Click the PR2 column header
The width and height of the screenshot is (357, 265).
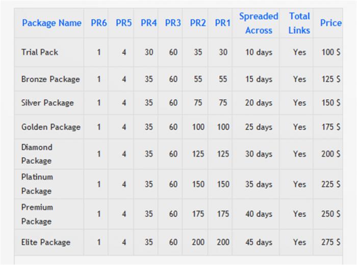point(198,23)
